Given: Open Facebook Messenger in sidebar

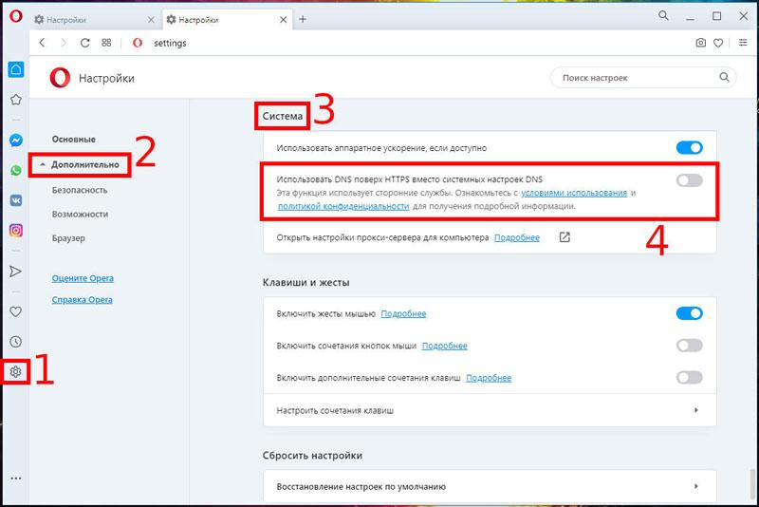Looking at the screenshot, I should coord(16,141).
